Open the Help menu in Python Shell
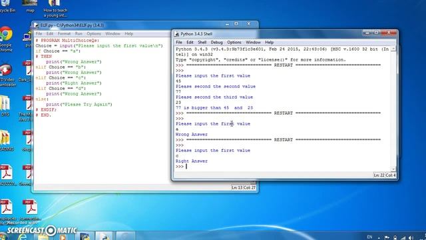Viewport: 426px width, 240px height. pyautogui.click(x=269, y=43)
